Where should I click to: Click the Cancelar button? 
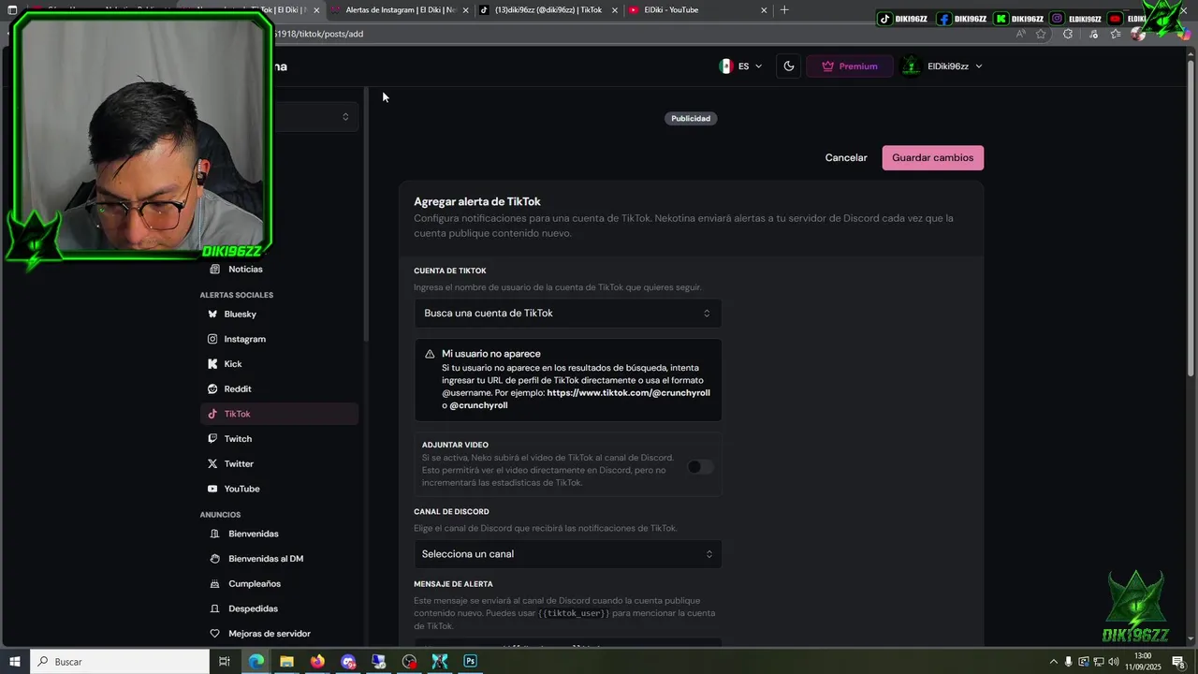click(x=846, y=157)
